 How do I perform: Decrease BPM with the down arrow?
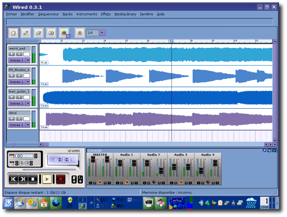pyautogui.click(x=36, y=157)
